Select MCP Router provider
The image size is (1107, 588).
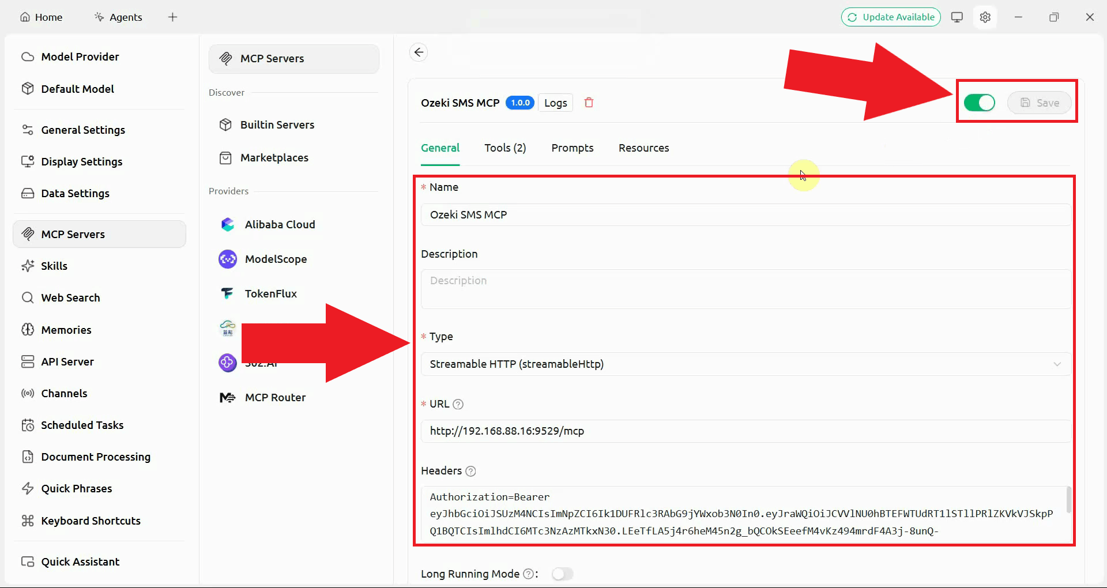click(293, 397)
